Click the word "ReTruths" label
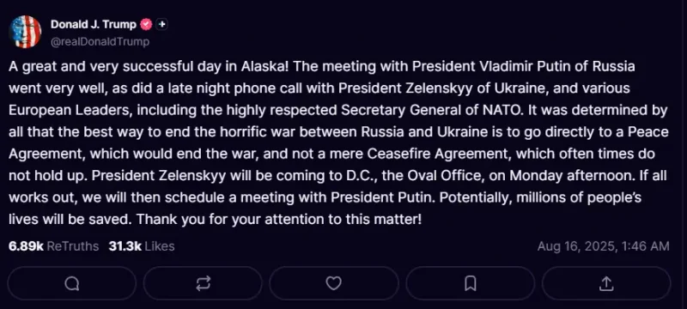This screenshot has width=687, height=309. pos(73,246)
